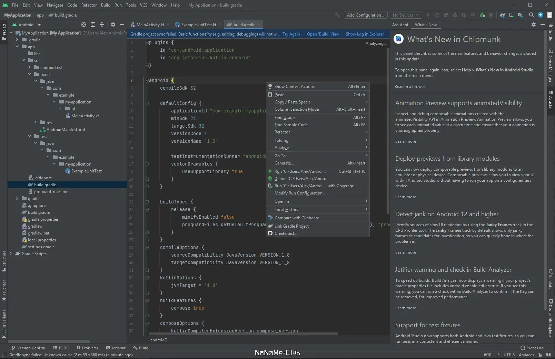Click the editor horizontal scrollbar
The image size is (555, 359).
[x=244, y=334]
